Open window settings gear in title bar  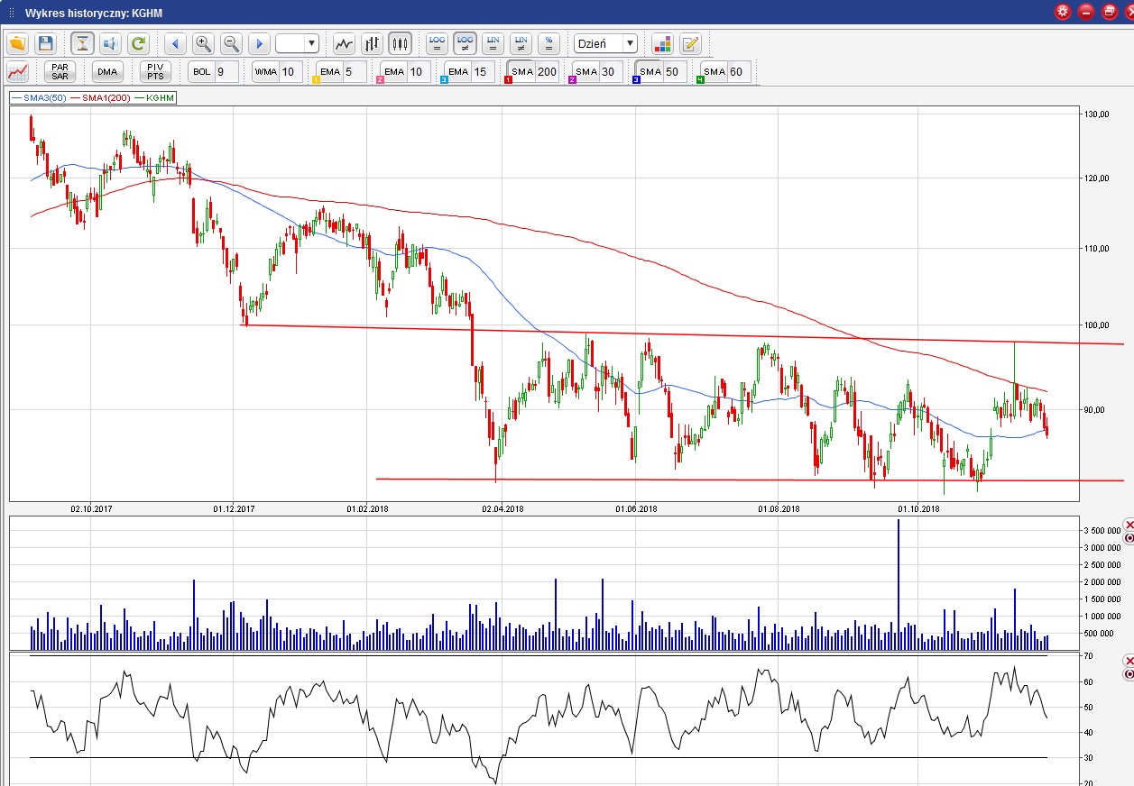click(1063, 12)
